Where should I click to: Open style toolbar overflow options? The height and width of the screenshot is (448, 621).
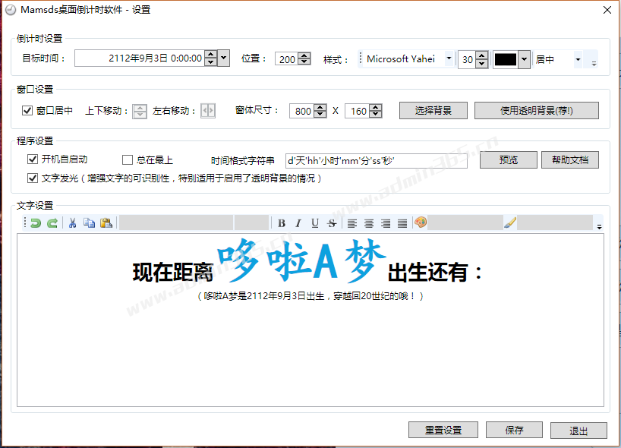(594, 63)
